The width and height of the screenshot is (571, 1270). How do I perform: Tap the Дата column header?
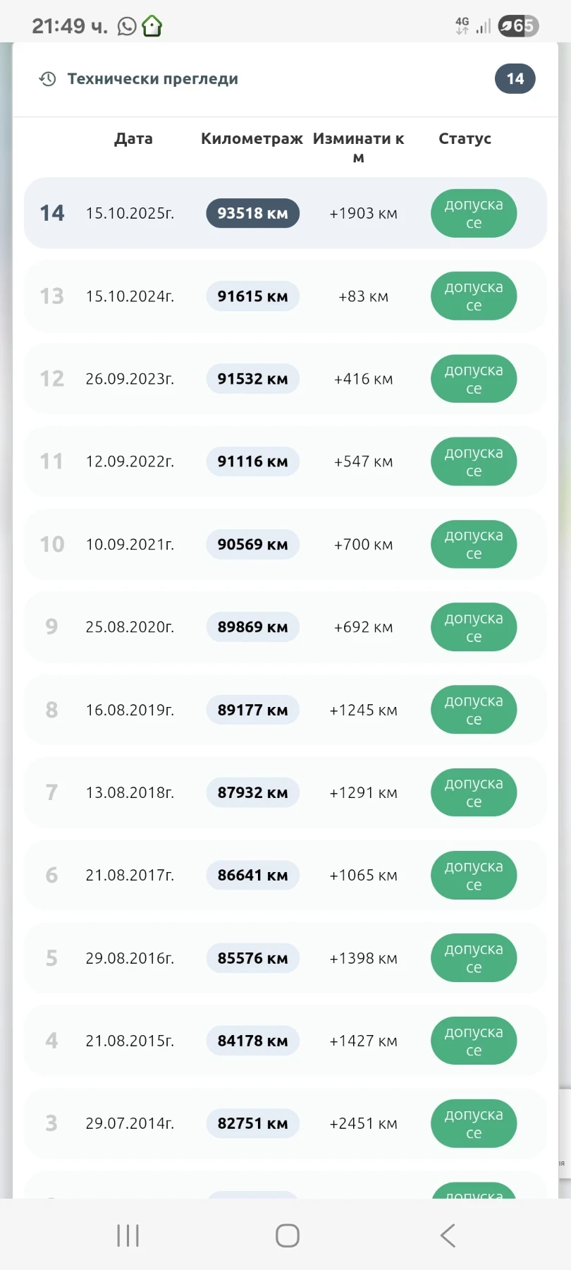point(133,139)
